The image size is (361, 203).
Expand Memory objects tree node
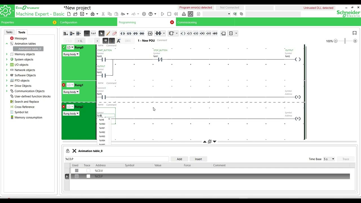point(7,54)
